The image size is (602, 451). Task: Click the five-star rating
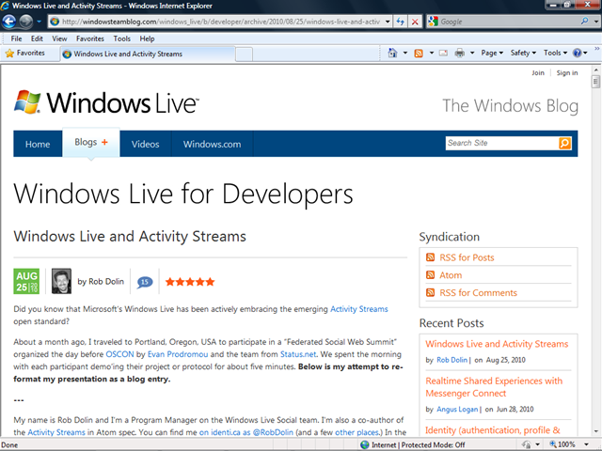pyautogui.click(x=190, y=282)
